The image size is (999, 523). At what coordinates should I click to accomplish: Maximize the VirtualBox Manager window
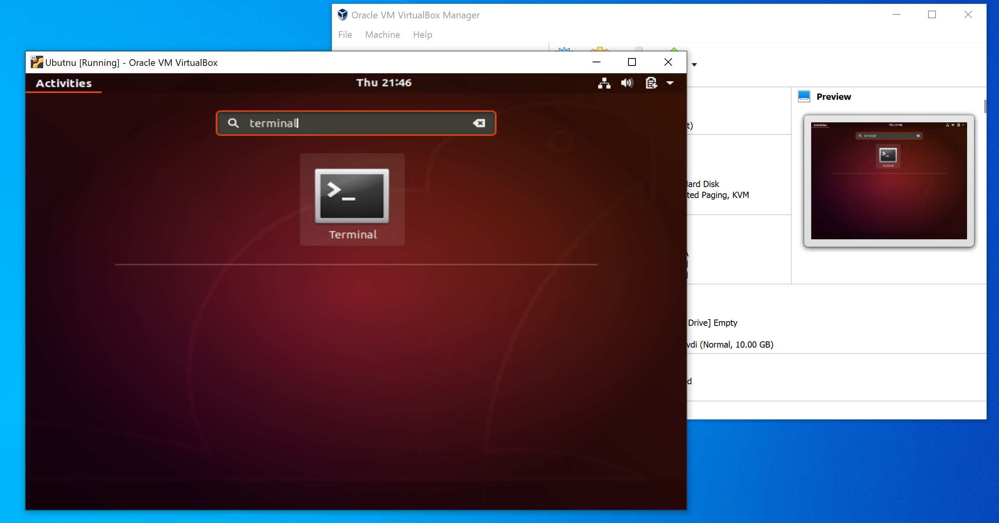point(932,15)
